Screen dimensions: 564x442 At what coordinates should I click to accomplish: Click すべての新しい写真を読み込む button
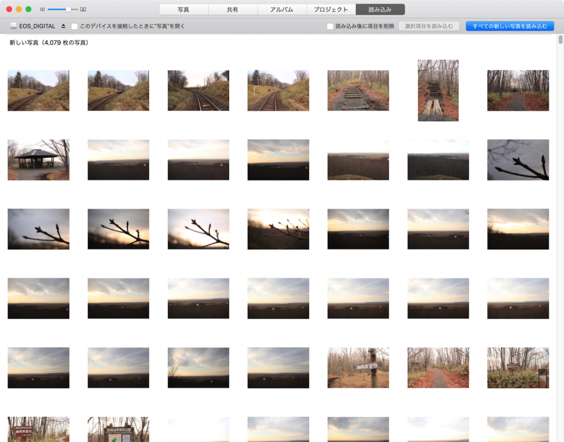(x=509, y=26)
